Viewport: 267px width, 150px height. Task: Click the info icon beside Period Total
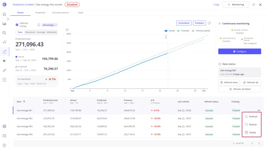pos(39,25)
